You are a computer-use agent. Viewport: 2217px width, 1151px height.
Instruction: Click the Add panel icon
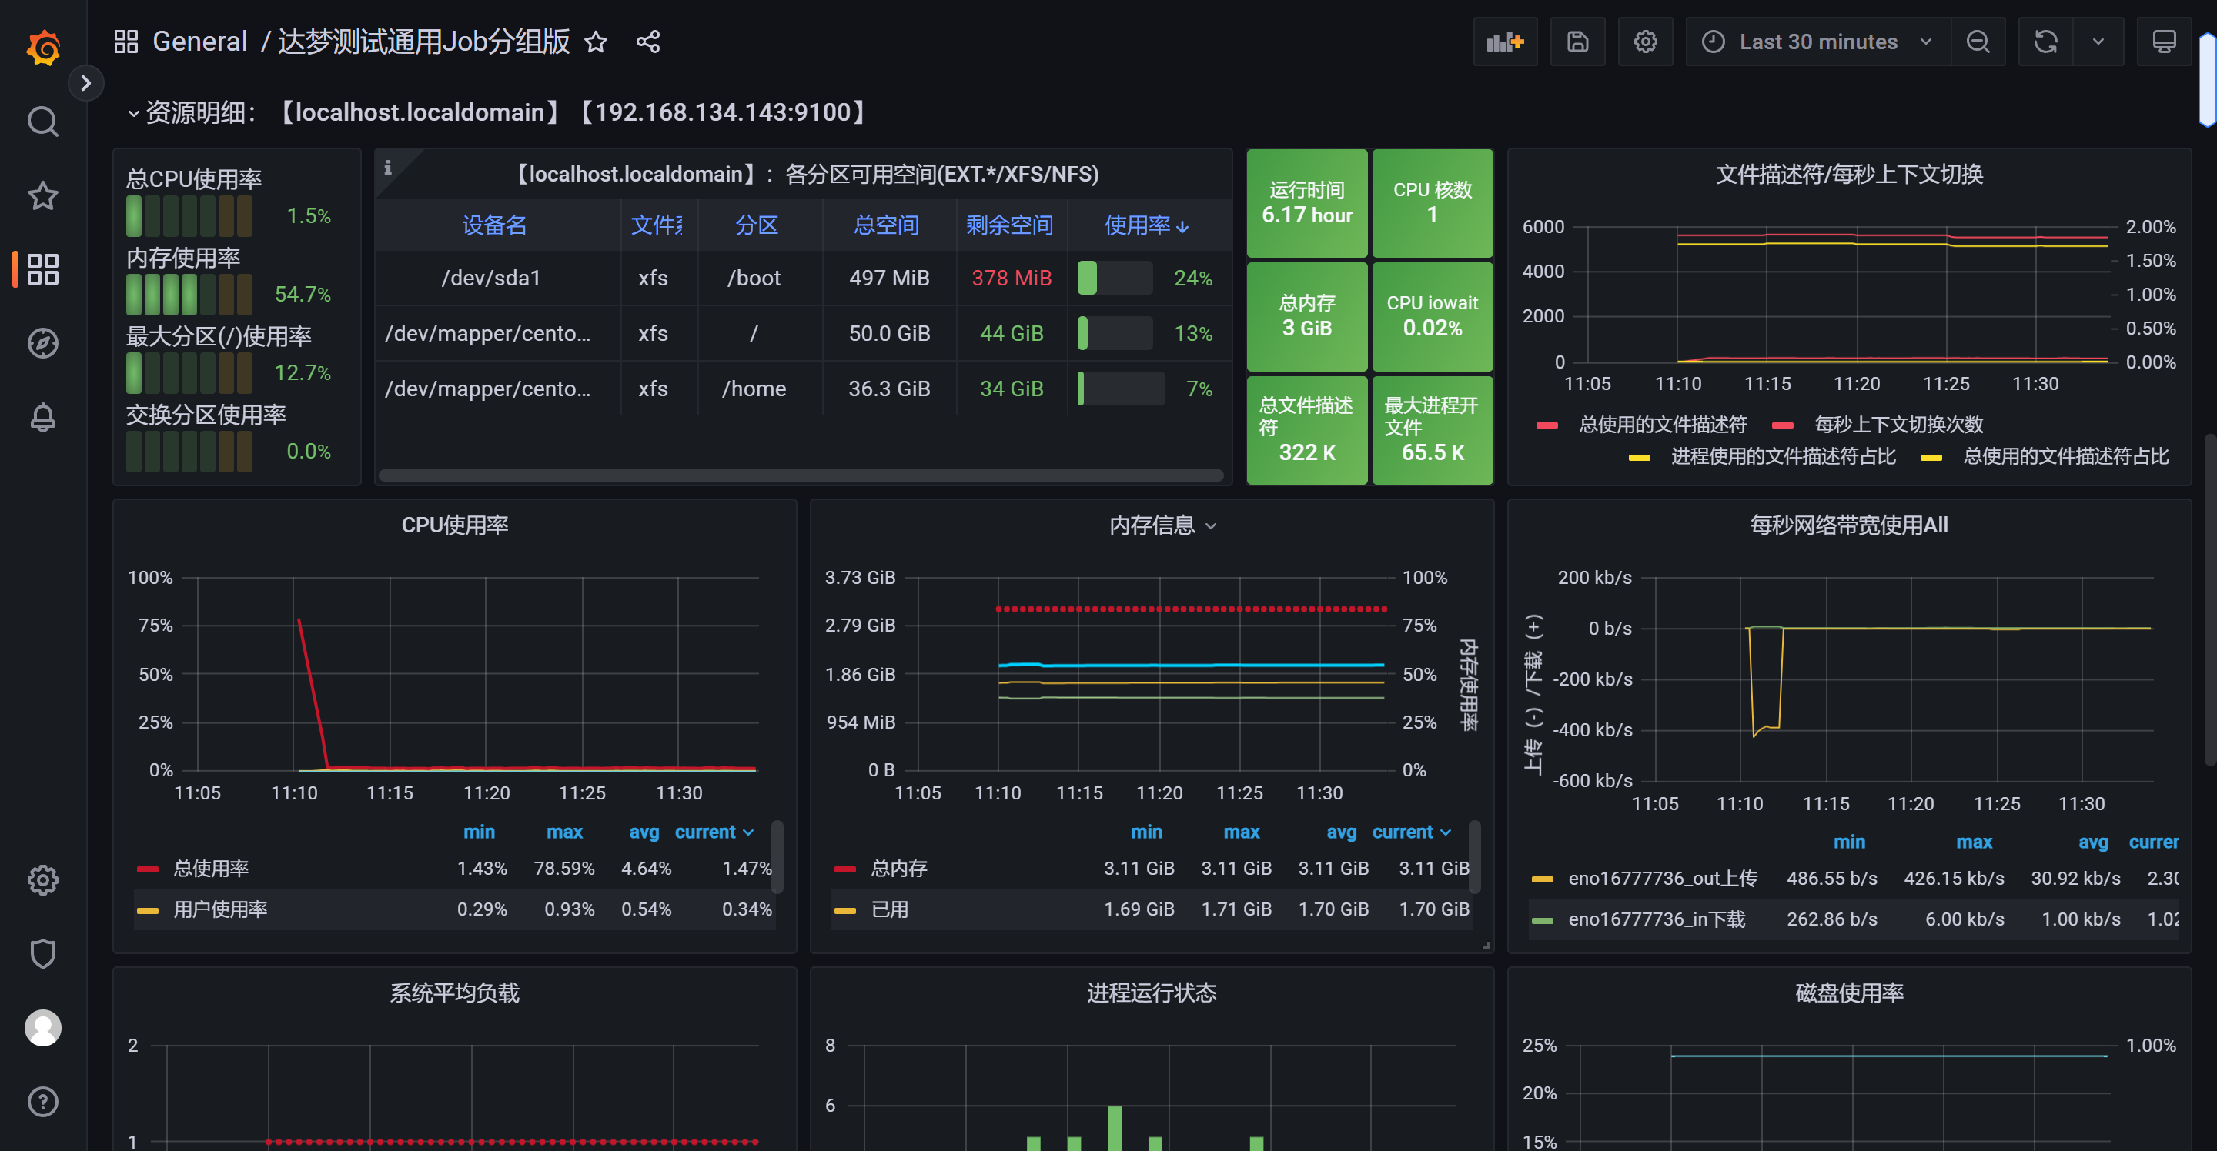[1505, 42]
